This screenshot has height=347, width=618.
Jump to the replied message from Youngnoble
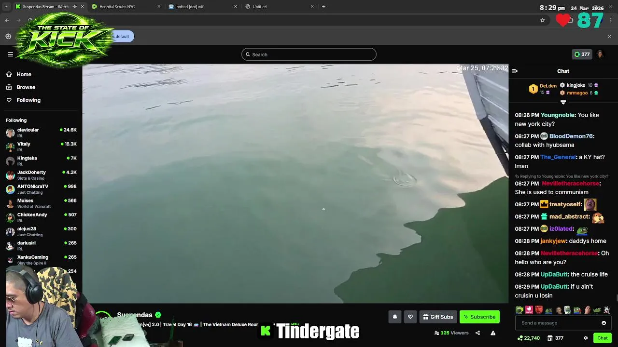(x=562, y=176)
